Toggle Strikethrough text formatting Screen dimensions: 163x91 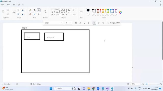(x=89, y=23)
